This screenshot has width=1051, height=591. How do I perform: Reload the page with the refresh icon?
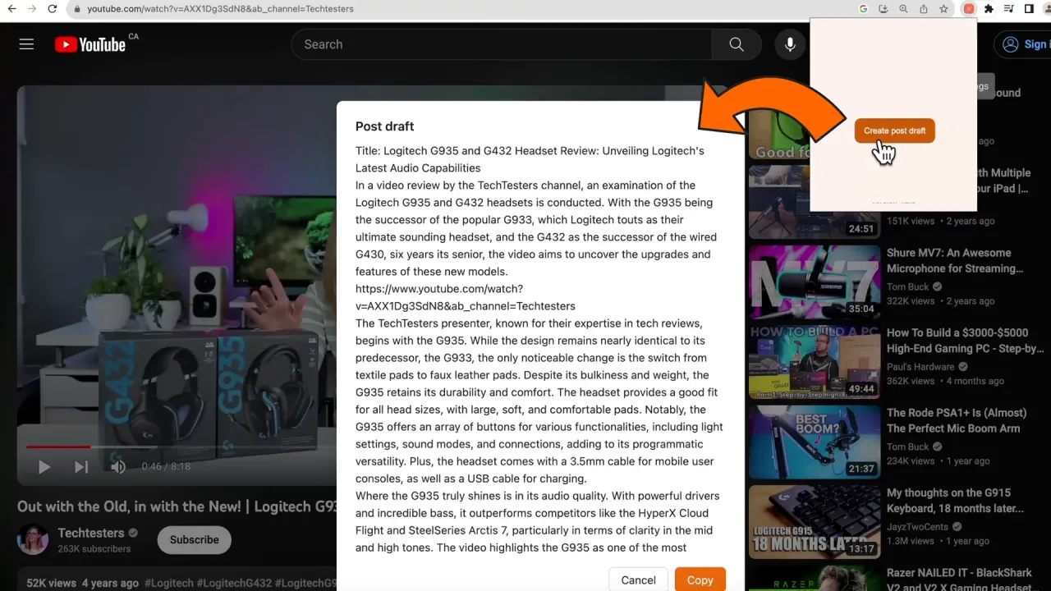tap(53, 9)
